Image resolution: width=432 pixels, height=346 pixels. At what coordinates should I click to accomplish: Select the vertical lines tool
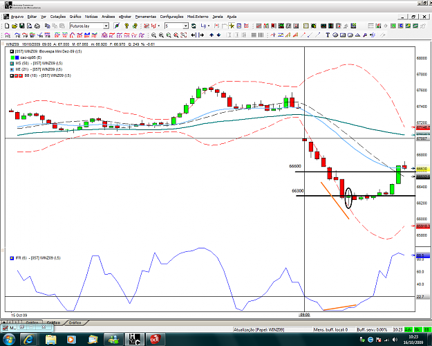[261, 35]
